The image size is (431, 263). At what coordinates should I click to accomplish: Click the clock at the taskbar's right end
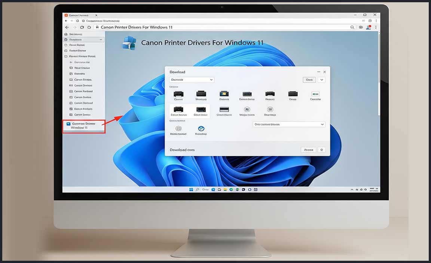click(x=373, y=189)
